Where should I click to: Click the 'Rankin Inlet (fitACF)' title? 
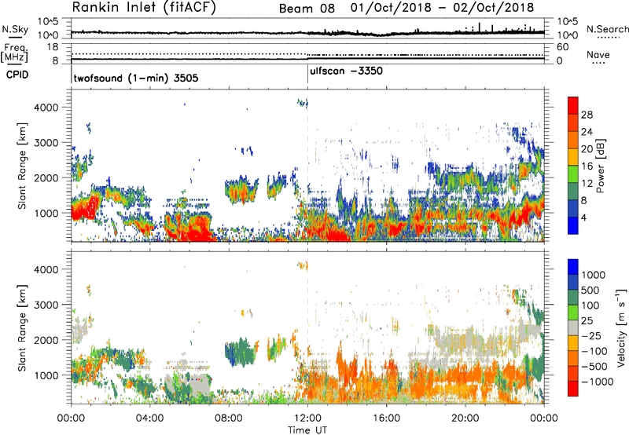[x=144, y=8]
